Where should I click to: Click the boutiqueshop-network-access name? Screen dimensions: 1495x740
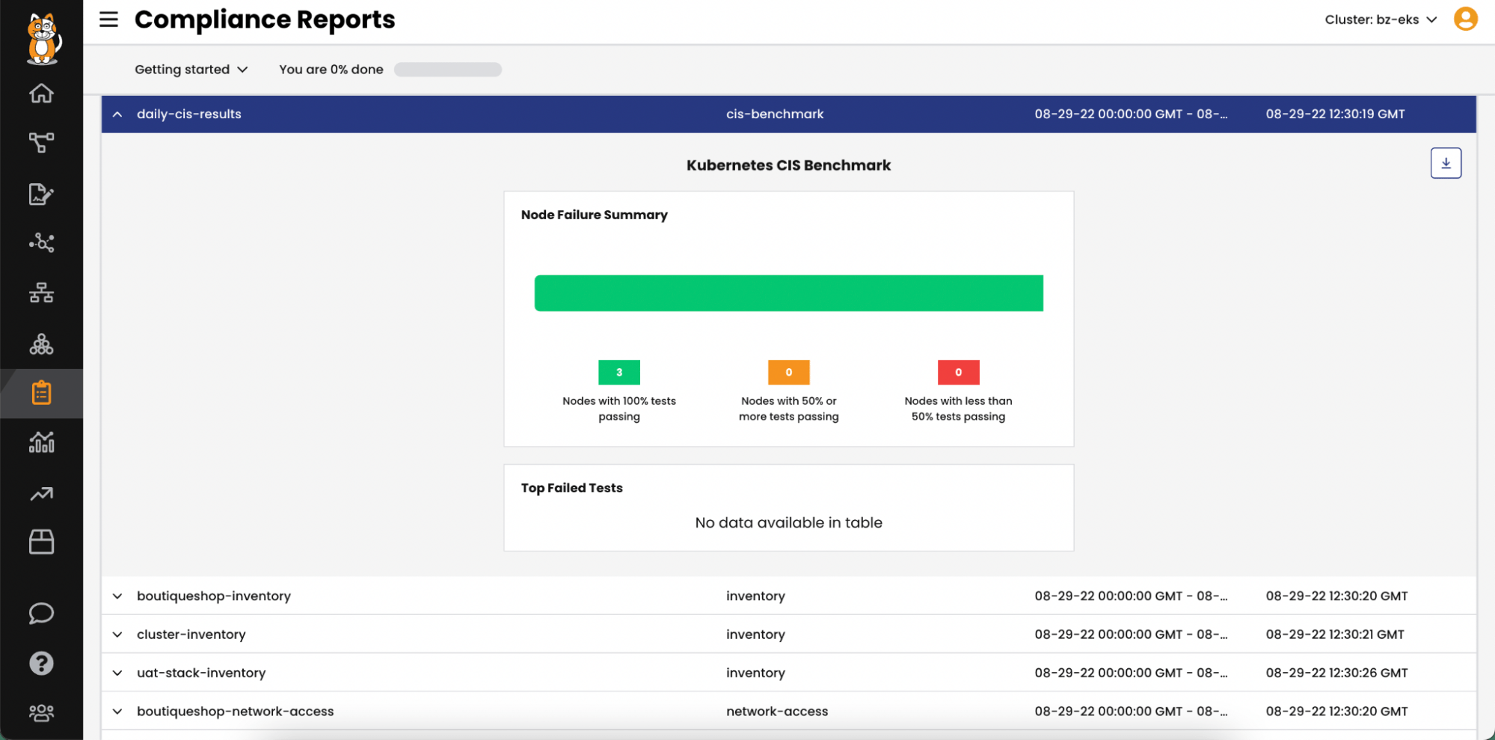tap(235, 712)
